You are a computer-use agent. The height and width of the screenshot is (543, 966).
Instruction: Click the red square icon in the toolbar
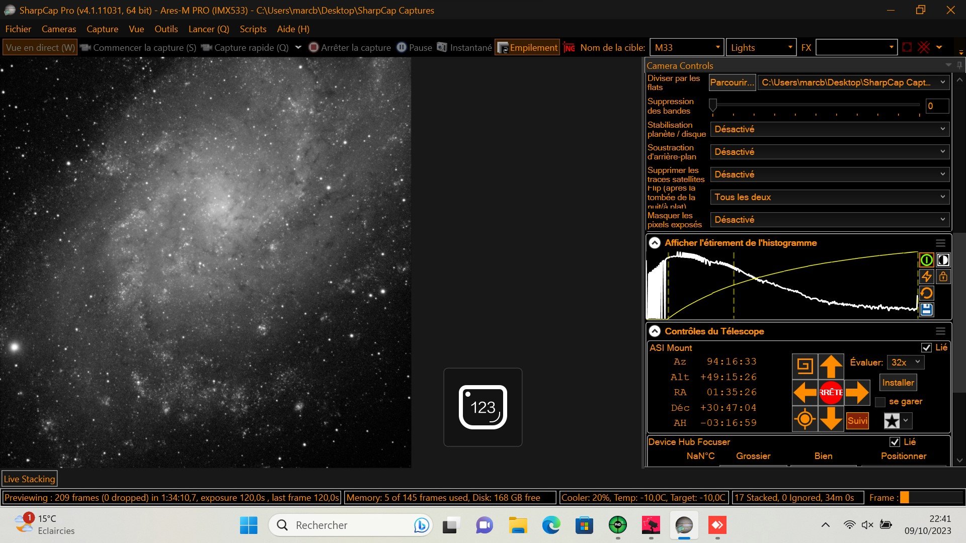(x=907, y=47)
